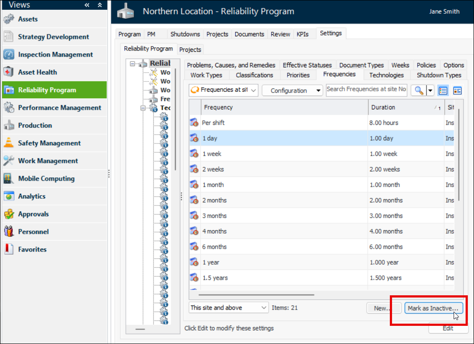Collapse the Reliability tree root node
Viewport: 474px width, 344px height.
point(132,64)
